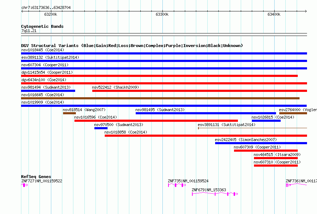Select the ZNF679|NM_153363 gene label

[x=209, y=190]
